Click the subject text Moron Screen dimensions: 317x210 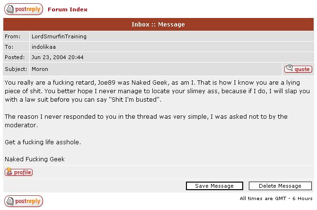pos(40,69)
